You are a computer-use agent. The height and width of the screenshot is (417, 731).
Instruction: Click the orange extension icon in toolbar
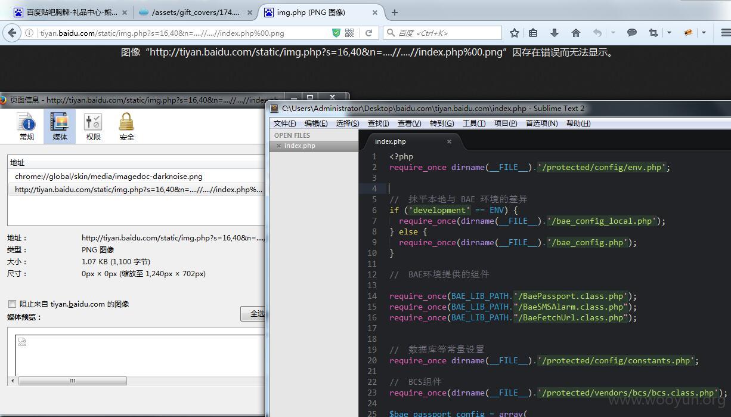pyautogui.click(x=688, y=33)
